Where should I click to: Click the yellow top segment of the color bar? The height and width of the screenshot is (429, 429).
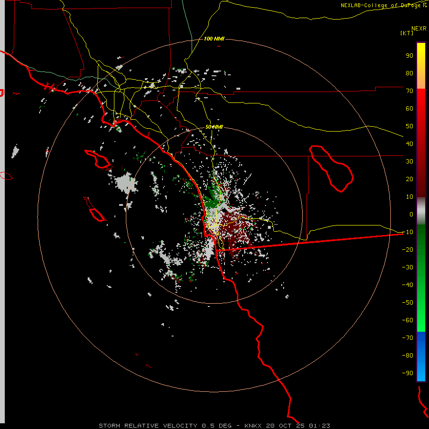click(421, 66)
